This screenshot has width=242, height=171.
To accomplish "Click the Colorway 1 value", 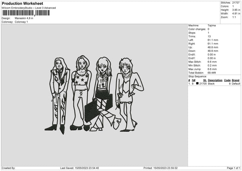I will [x=21, y=22].
